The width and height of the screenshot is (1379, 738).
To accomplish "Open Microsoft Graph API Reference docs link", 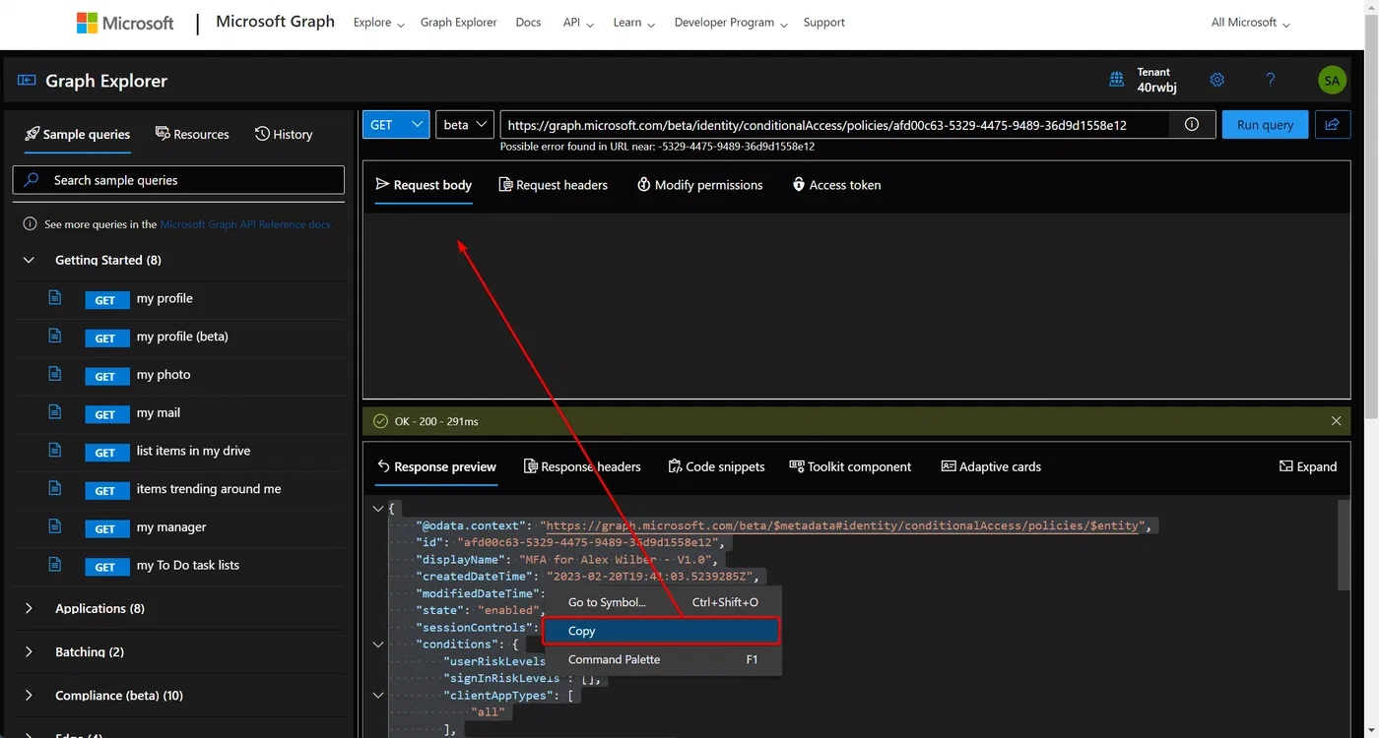I will 246,224.
